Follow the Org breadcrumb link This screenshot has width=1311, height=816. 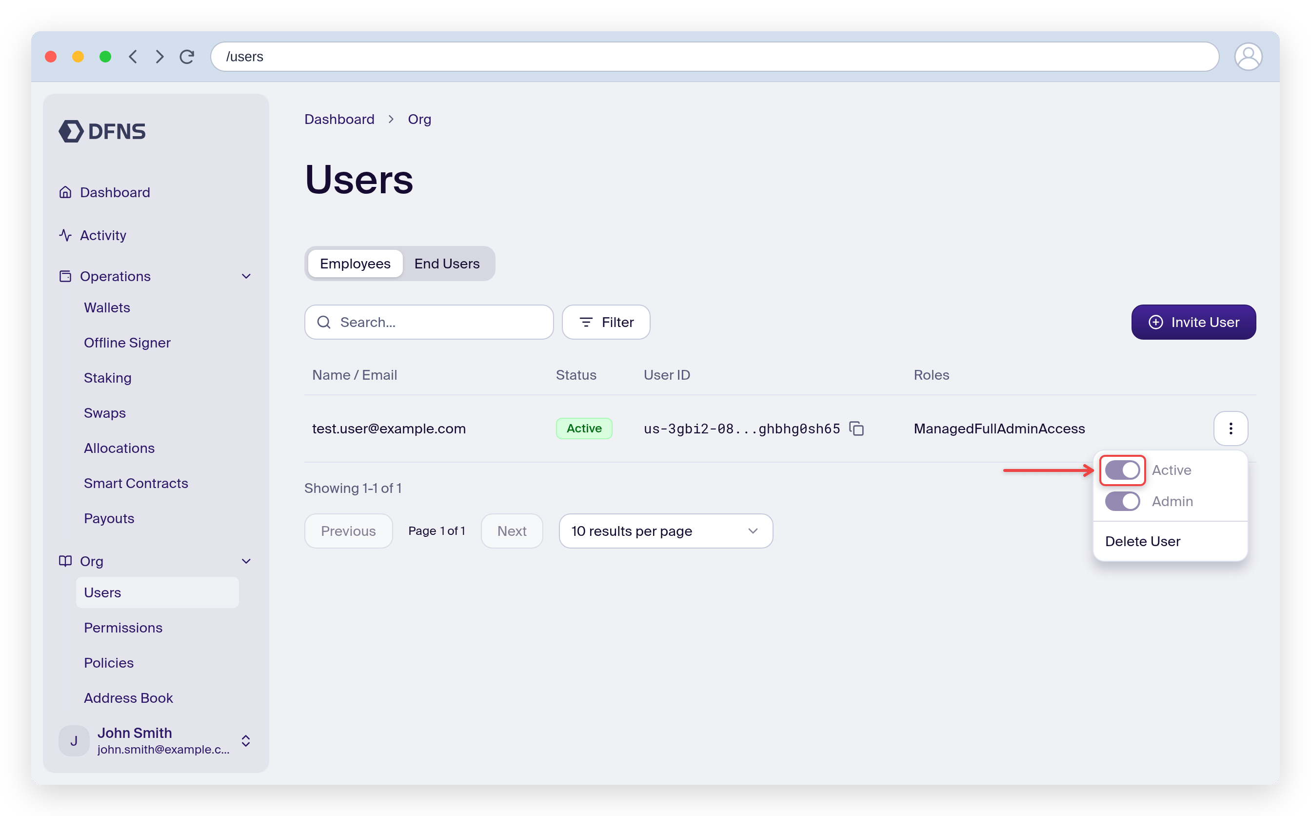pos(419,119)
